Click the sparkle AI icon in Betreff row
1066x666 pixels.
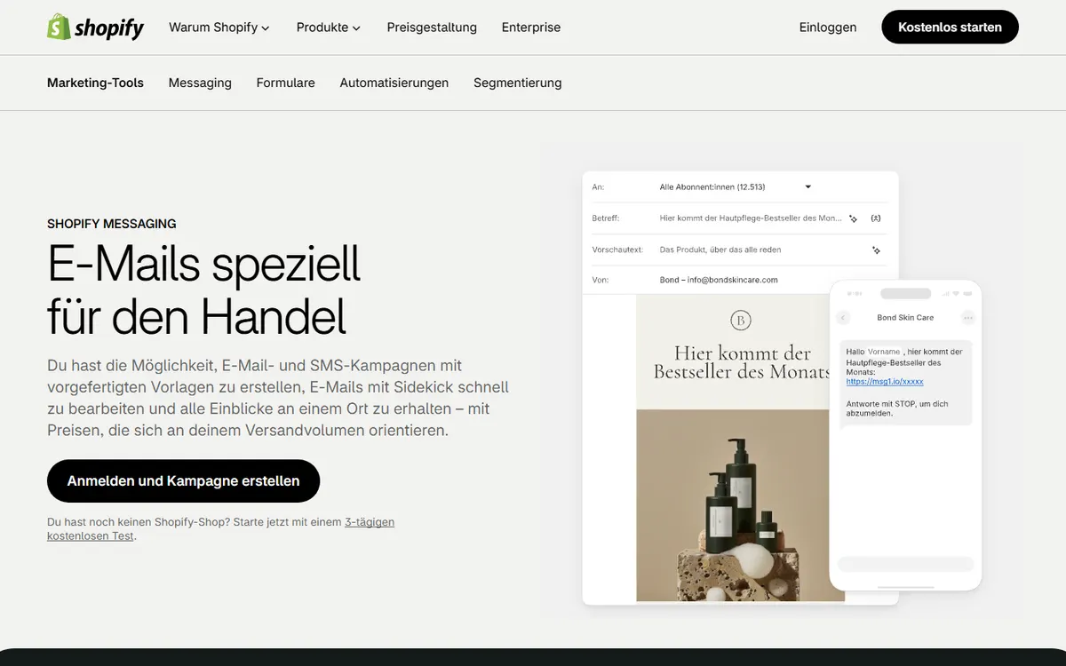[x=853, y=218]
